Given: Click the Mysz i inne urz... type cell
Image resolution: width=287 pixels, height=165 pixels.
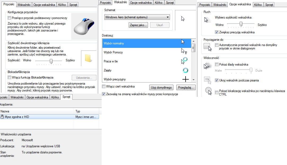Looking at the screenshot, I should (86, 117).
